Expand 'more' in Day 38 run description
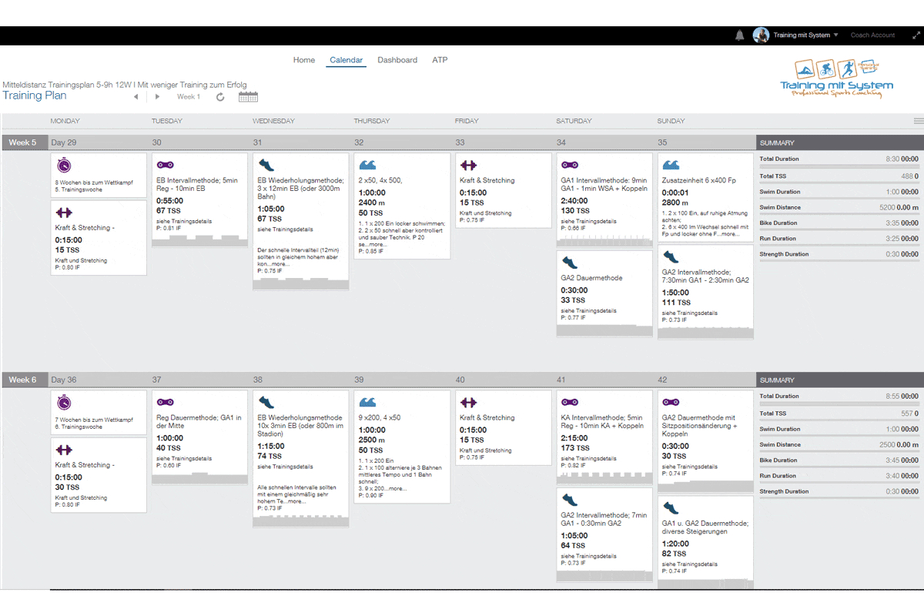This screenshot has height=616, width=924. [x=297, y=500]
